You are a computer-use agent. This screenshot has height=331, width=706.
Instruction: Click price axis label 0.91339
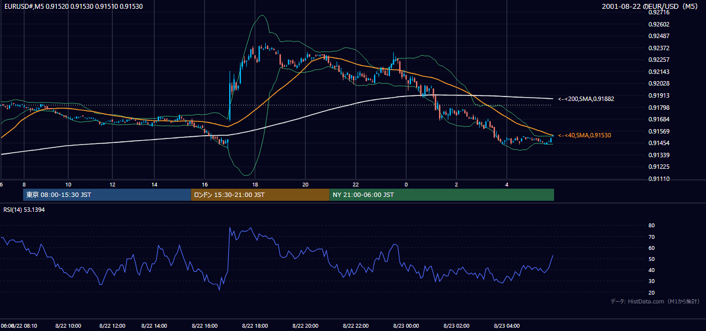[x=658, y=155]
